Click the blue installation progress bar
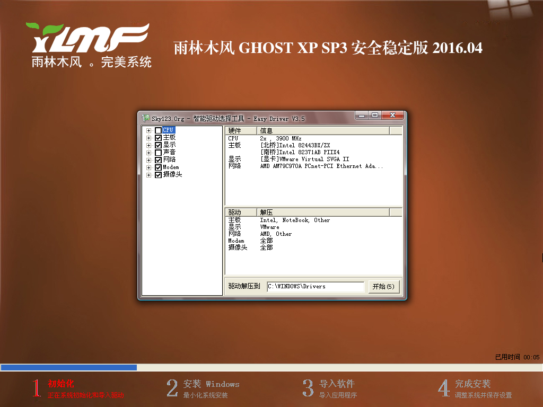543x407 pixels. point(68,368)
